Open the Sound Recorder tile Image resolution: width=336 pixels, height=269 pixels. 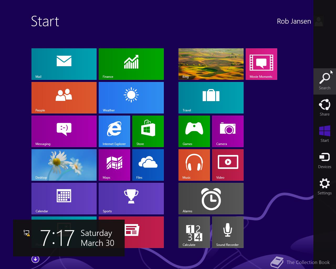[228, 232]
